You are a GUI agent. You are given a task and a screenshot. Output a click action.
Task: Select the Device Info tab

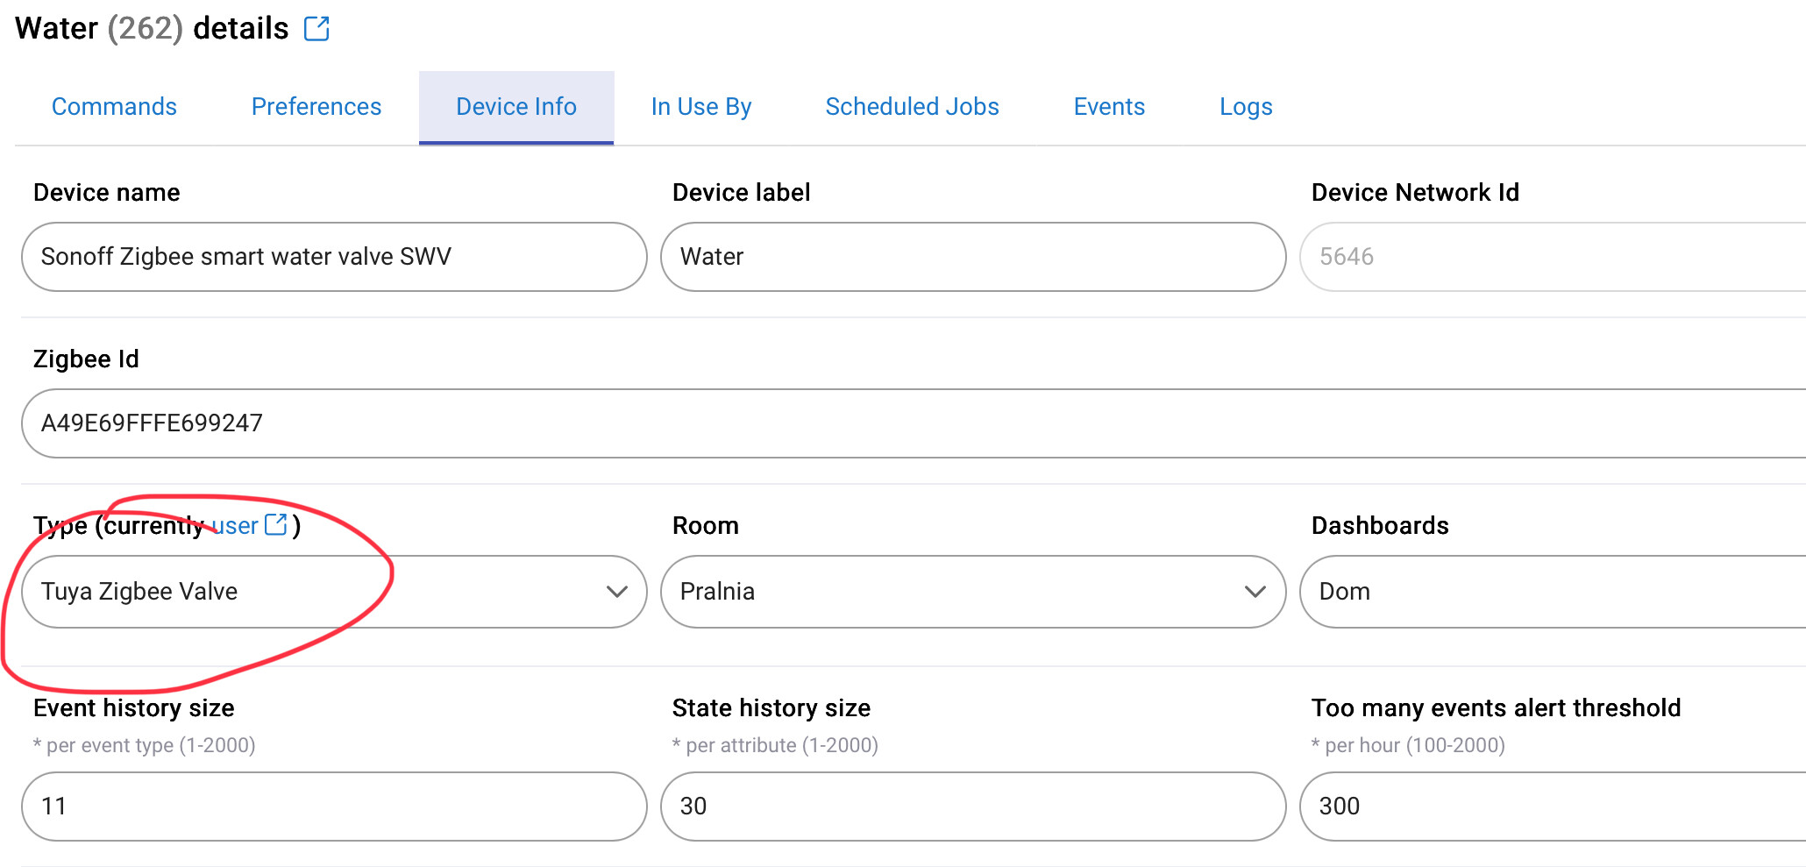click(516, 107)
